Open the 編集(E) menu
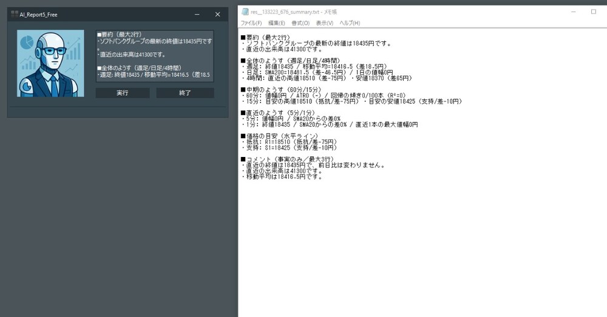 click(x=276, y=23)
